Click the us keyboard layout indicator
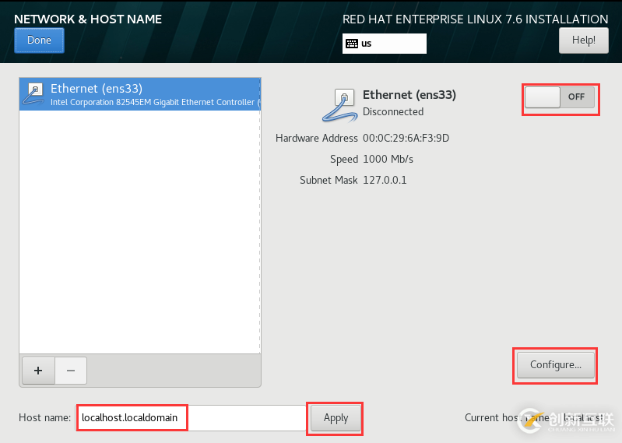622x443 pixels. pos(384,44)
